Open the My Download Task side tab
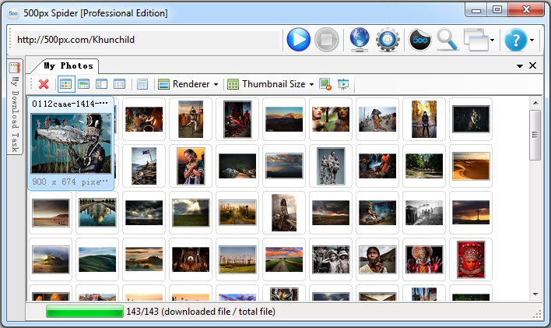Viewport: 551px width, 328px height. pos(14,108)
